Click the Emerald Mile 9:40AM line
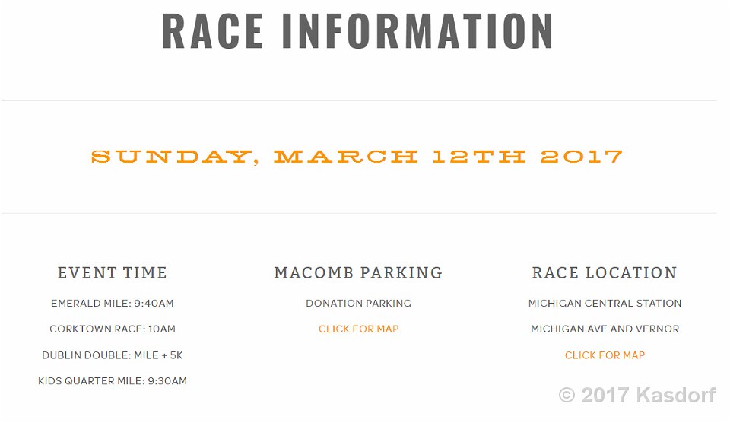The width and height of the screenshot is (730, 423). [x=112, y=304]
